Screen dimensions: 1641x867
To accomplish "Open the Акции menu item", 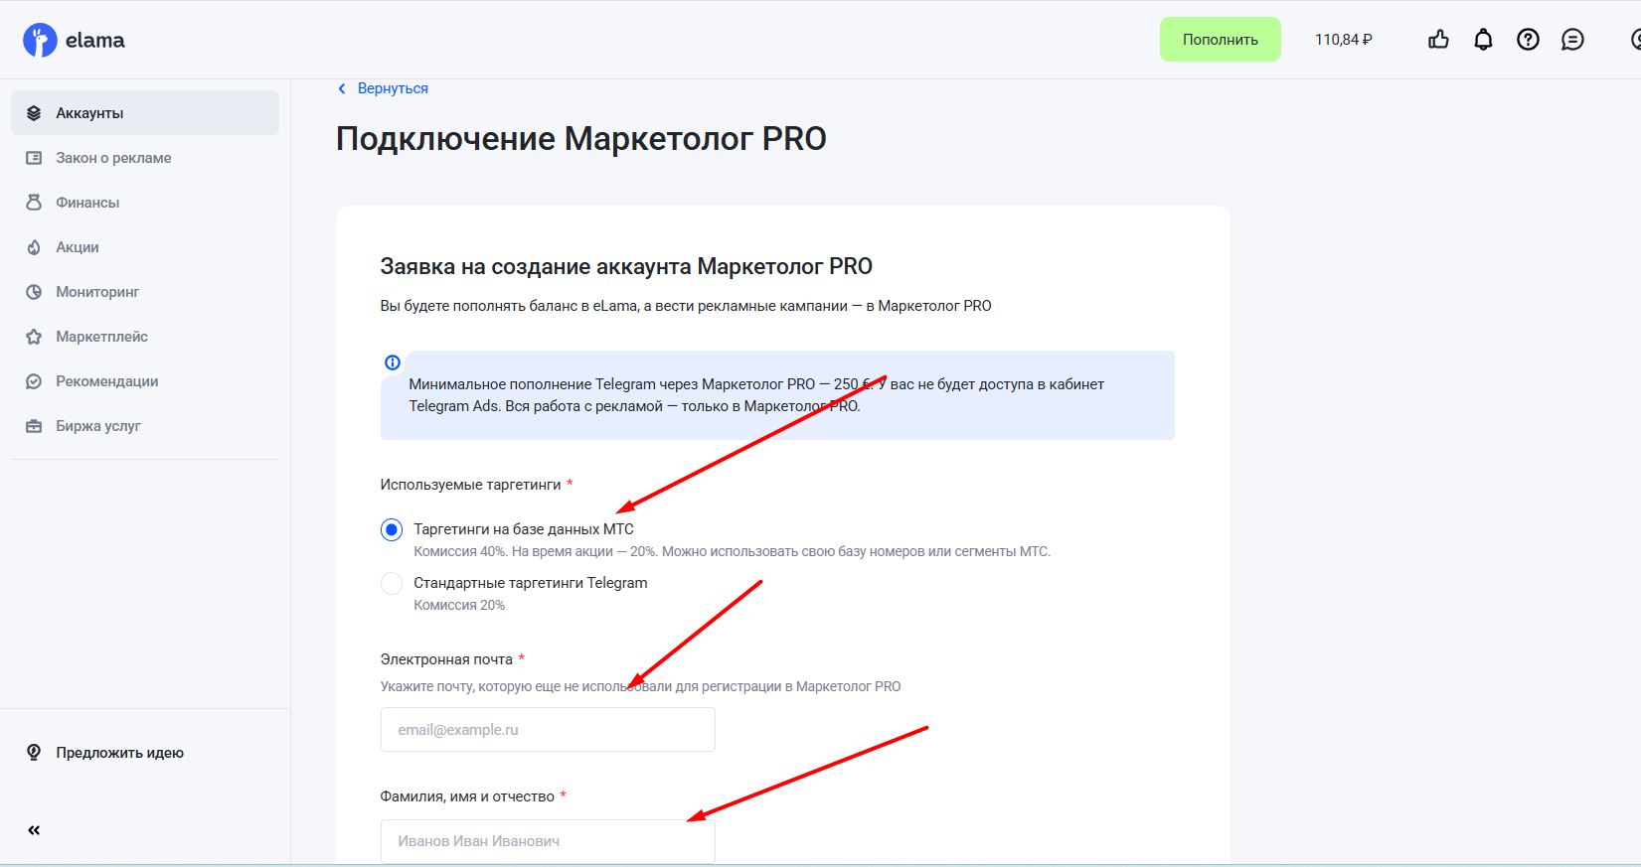I will click(145, 247).
